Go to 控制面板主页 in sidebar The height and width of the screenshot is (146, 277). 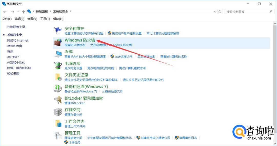(16, 27)
